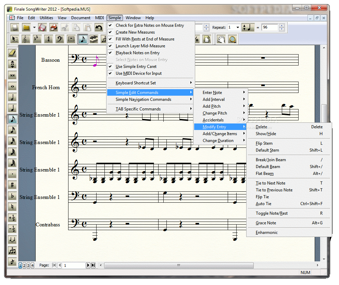339x285 pixels.
Task: Select the flat accidental tool
Action: coord(12,196)
